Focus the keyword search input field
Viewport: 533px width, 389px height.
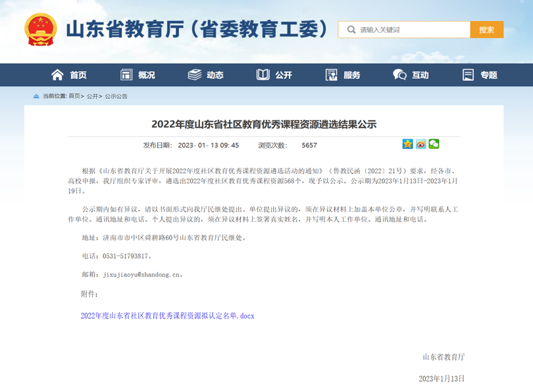point(404,30)
